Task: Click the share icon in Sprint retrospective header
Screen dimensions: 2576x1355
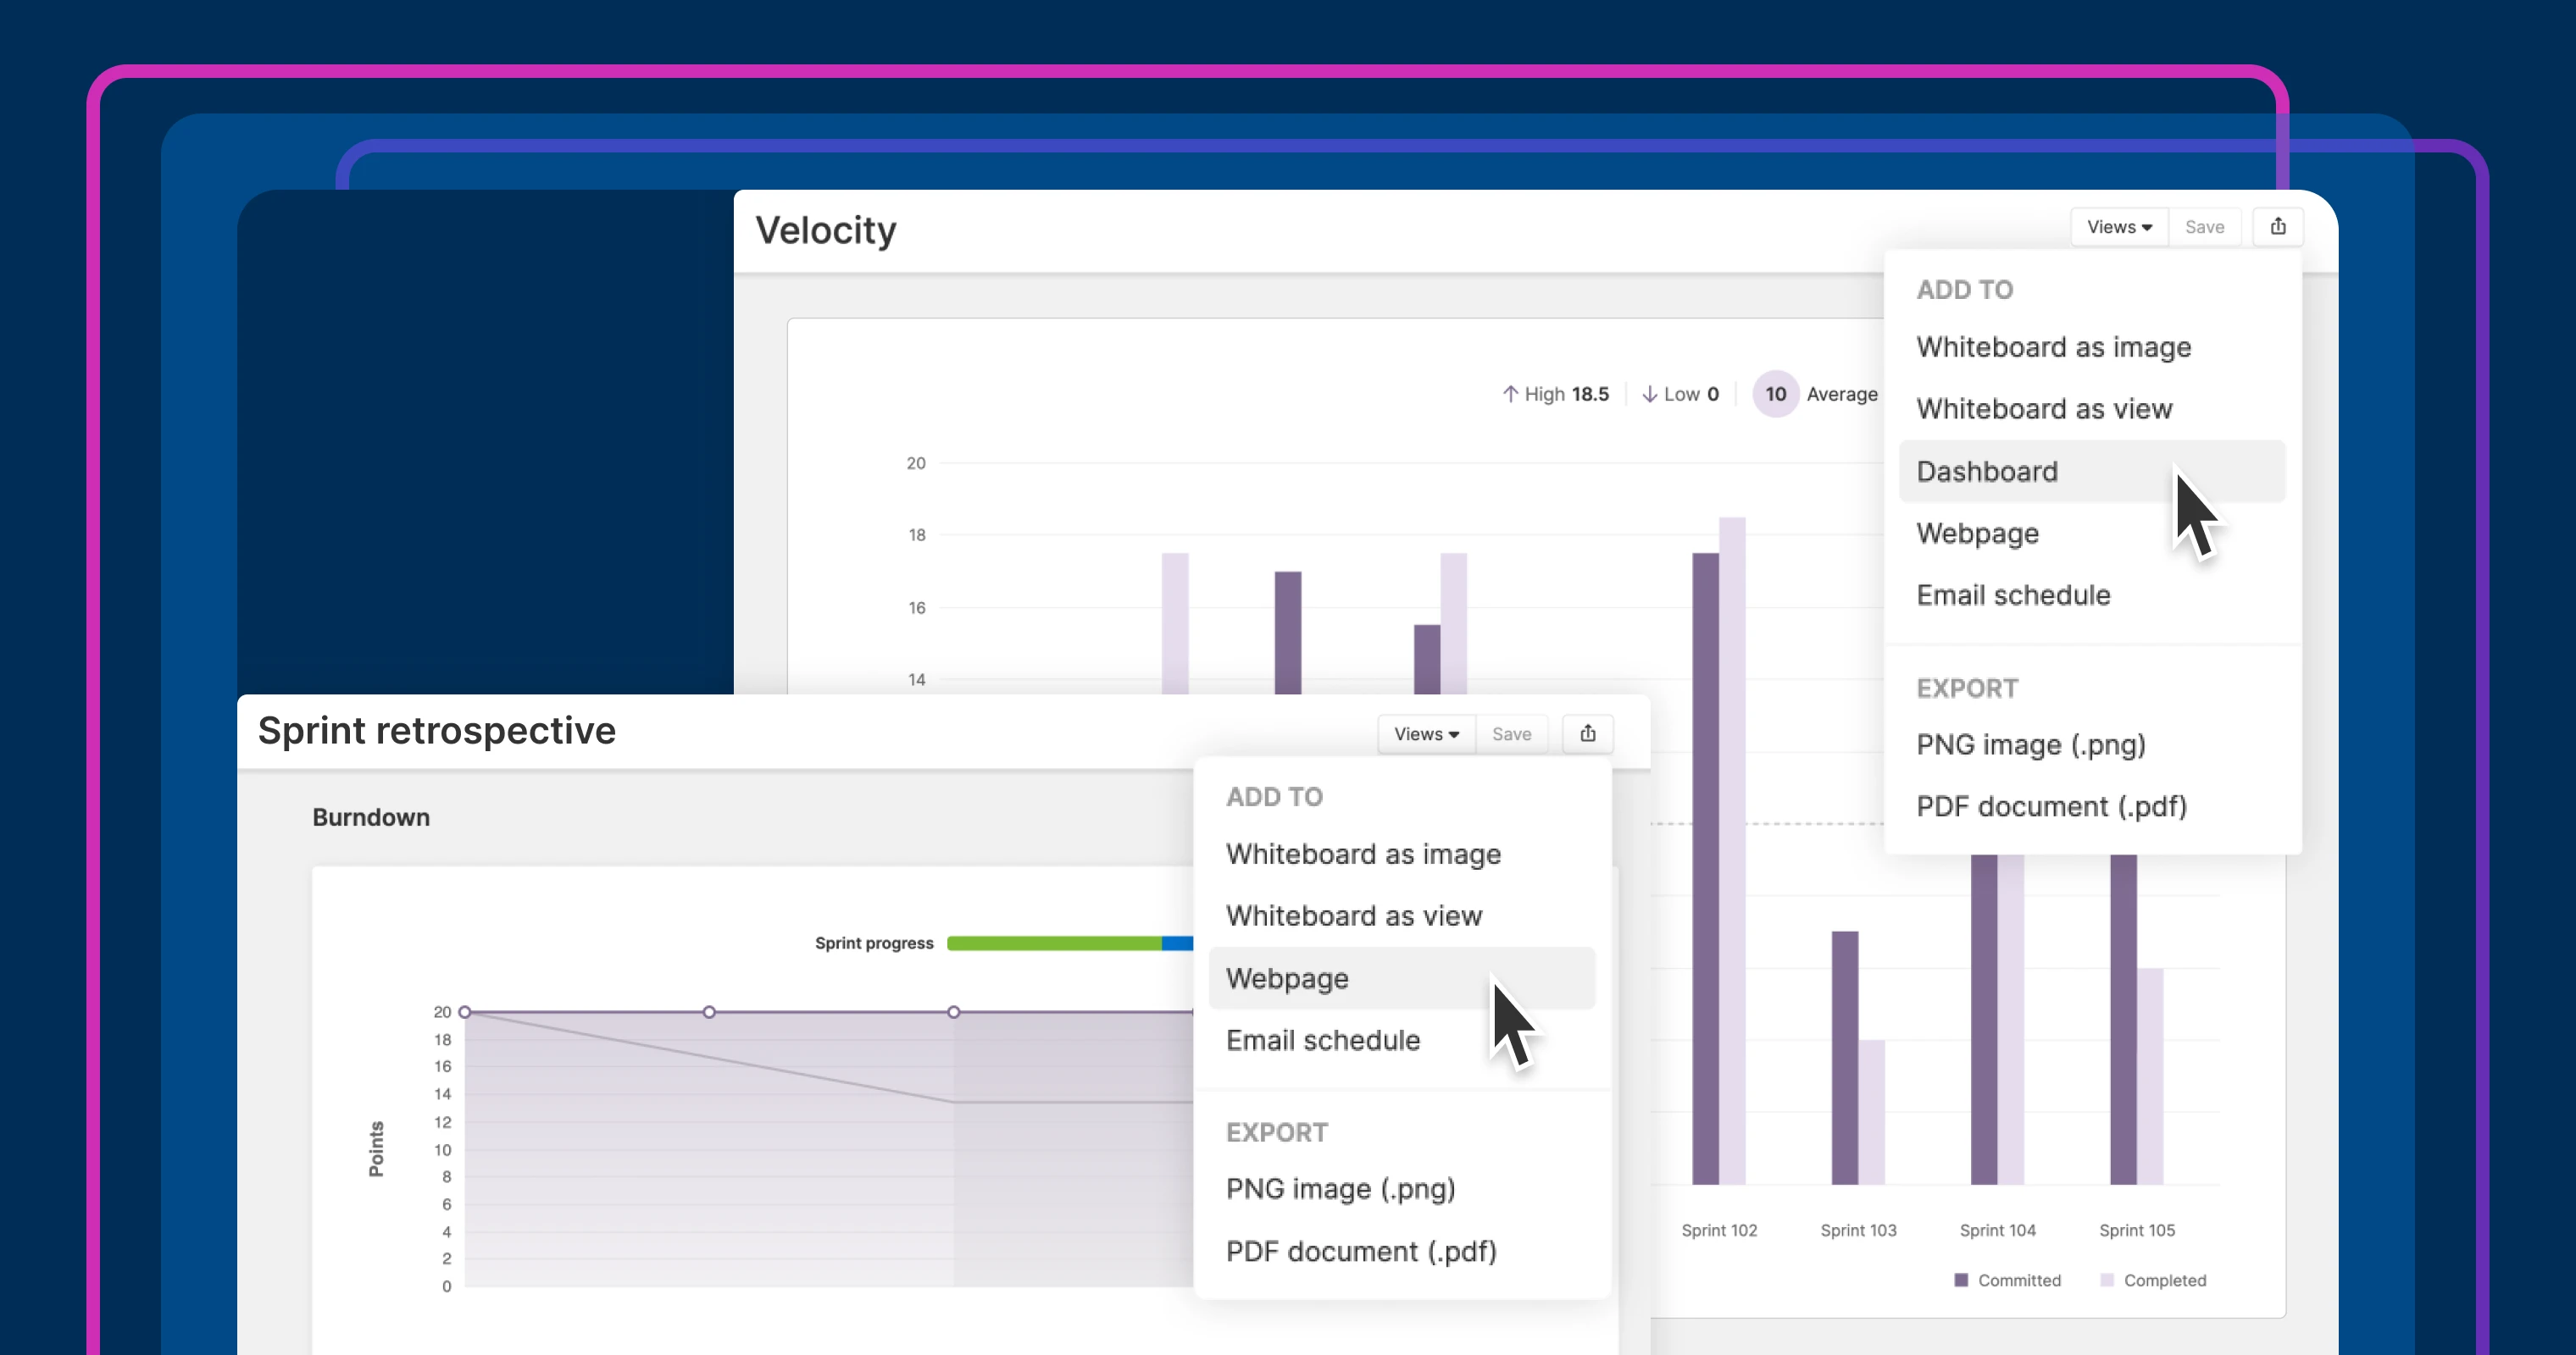Action: (1587, 733)
